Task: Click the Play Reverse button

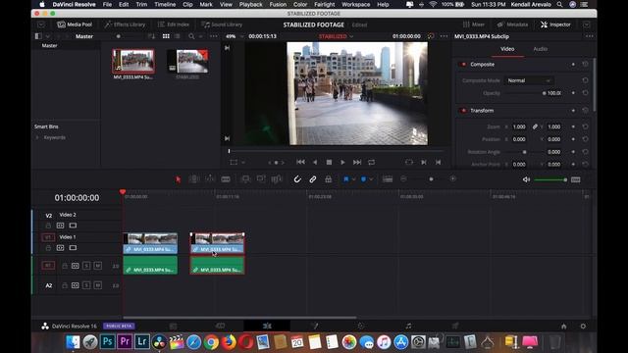Action: pos(315,162)
